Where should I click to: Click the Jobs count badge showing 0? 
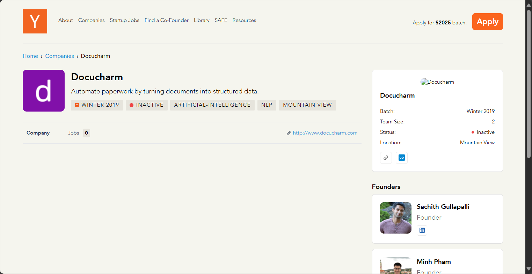[x=86, y=133]
